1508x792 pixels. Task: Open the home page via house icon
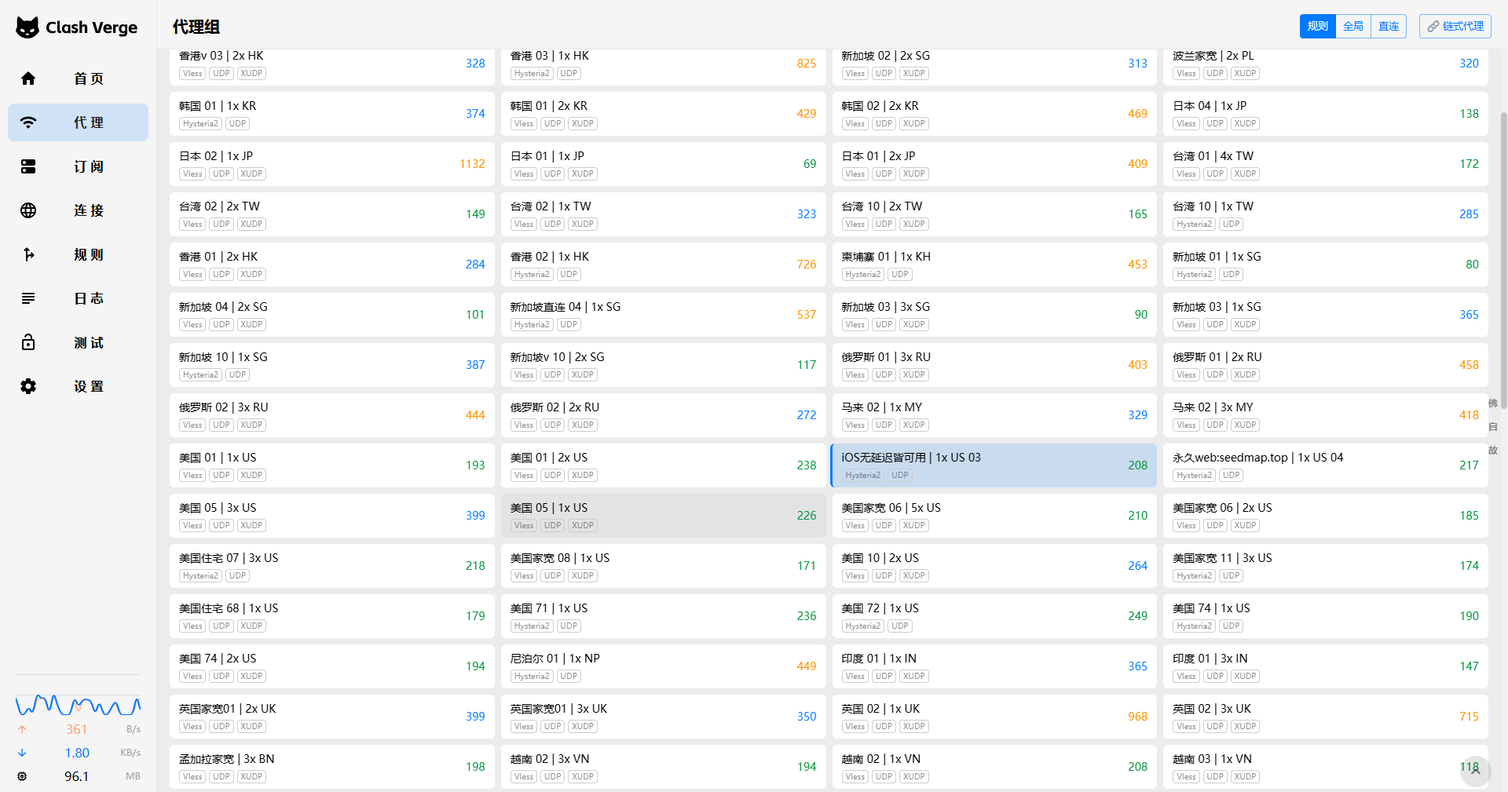click(x=28, y=78)
